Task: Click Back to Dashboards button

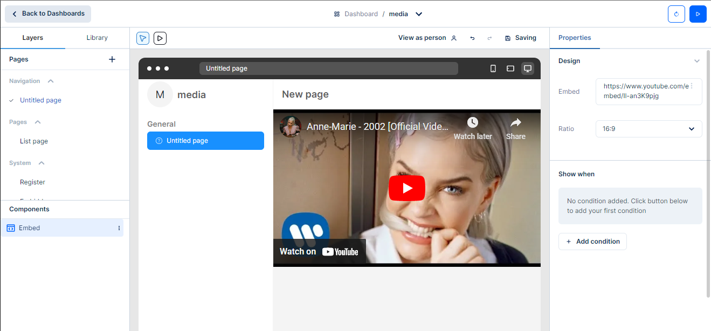Action: click(48, 14)
